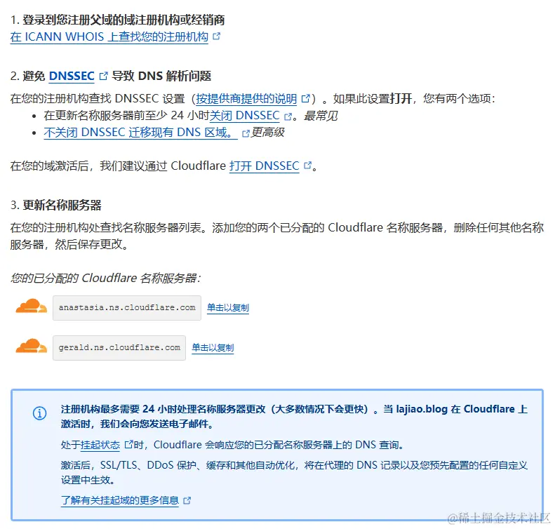Open the 打开 DNSSEC link
This screenshot has height=529, width=555.
tap(264, 166)
